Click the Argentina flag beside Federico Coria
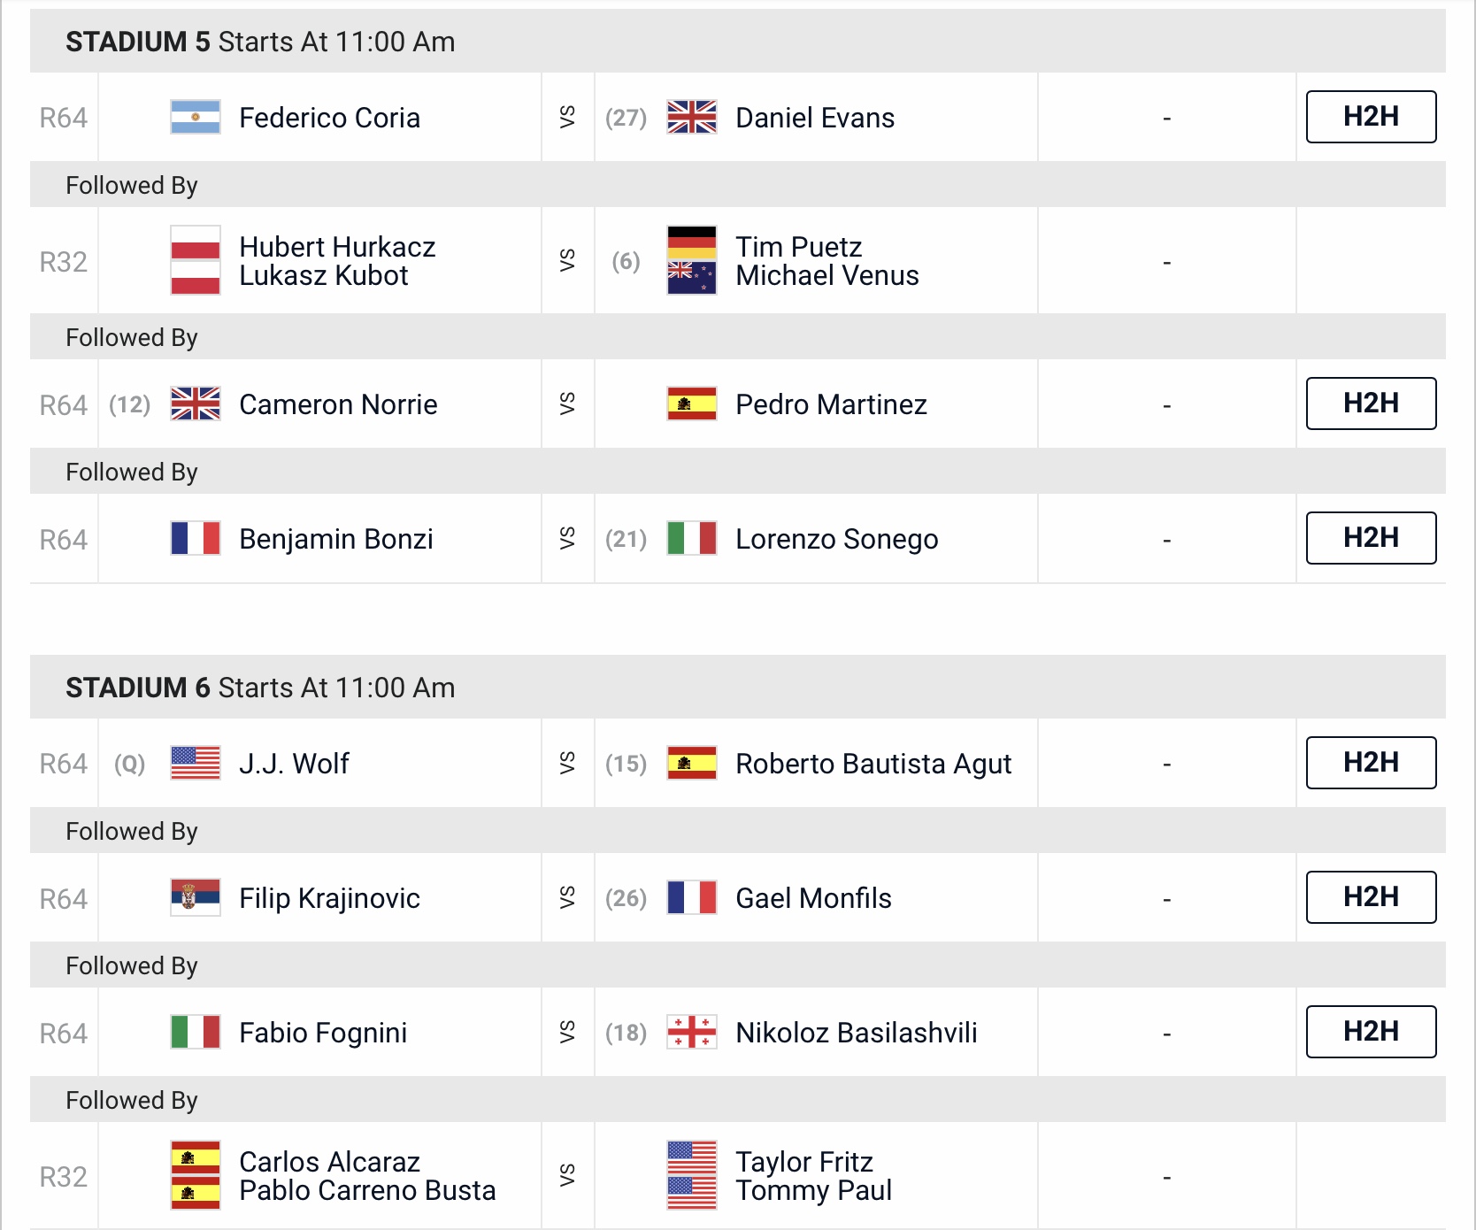Screen dimensions: 1476x1230 click(196, 117)
